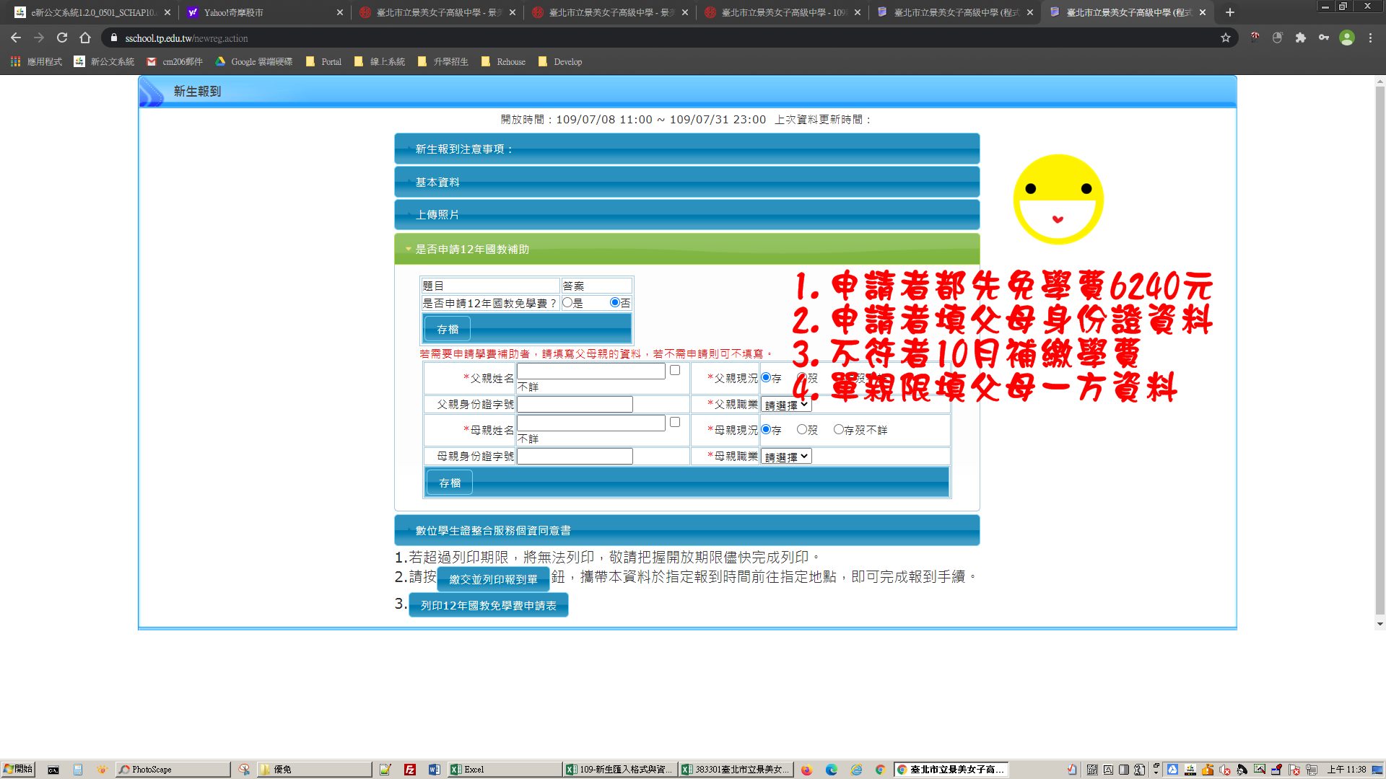Click 繳交並列印報到單 button
The image size is (1386, 779).
click(x=493, y=579)
